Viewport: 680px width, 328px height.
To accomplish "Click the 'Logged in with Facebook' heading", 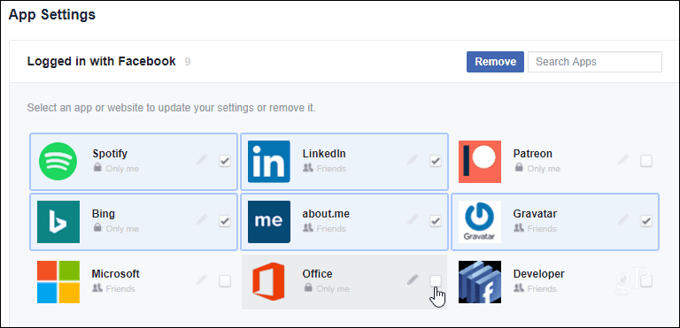I will pos(102,62).
